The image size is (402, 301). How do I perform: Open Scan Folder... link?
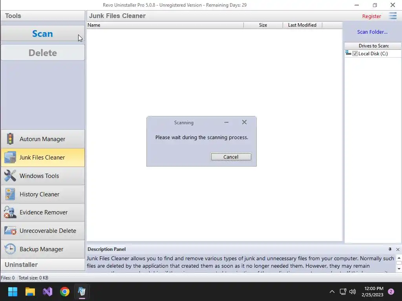tap(372, 32)
